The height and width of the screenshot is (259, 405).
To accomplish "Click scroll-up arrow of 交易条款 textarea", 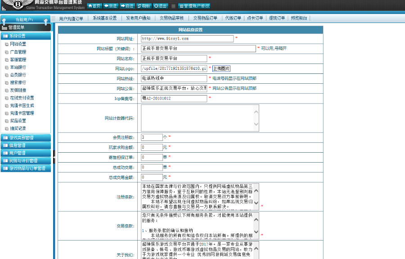I will (256, 220).
